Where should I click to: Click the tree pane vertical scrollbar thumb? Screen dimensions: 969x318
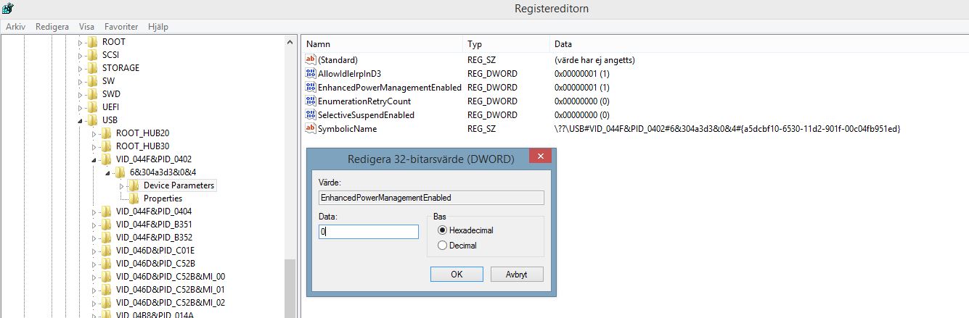(x=290, y=288)
